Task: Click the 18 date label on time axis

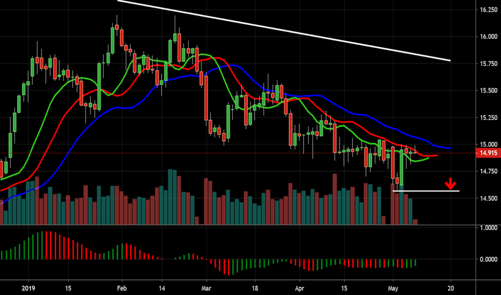Action: click(x=255, y=289)
